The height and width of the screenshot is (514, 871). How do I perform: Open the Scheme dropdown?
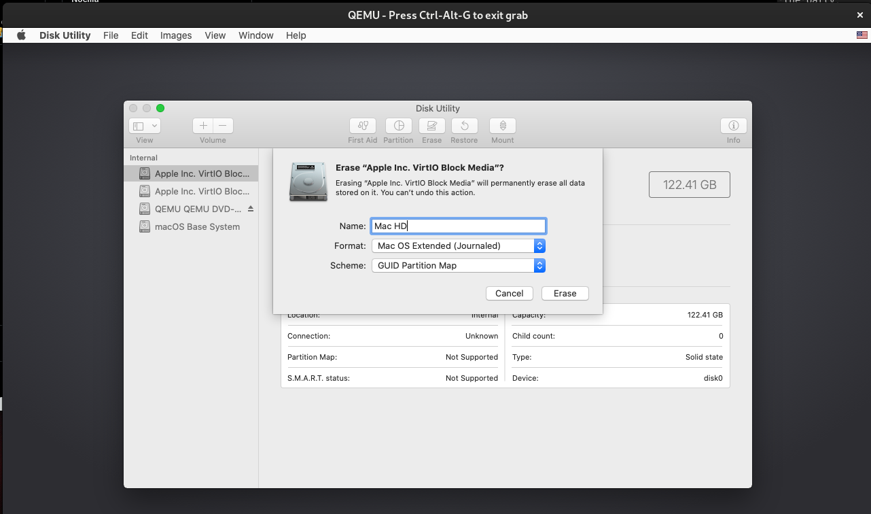[459, 265]
